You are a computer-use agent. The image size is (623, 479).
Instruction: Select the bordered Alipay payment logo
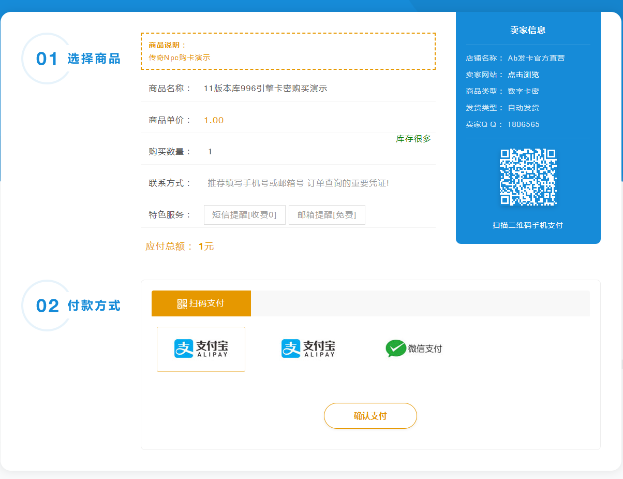click(x=201, y=349)
